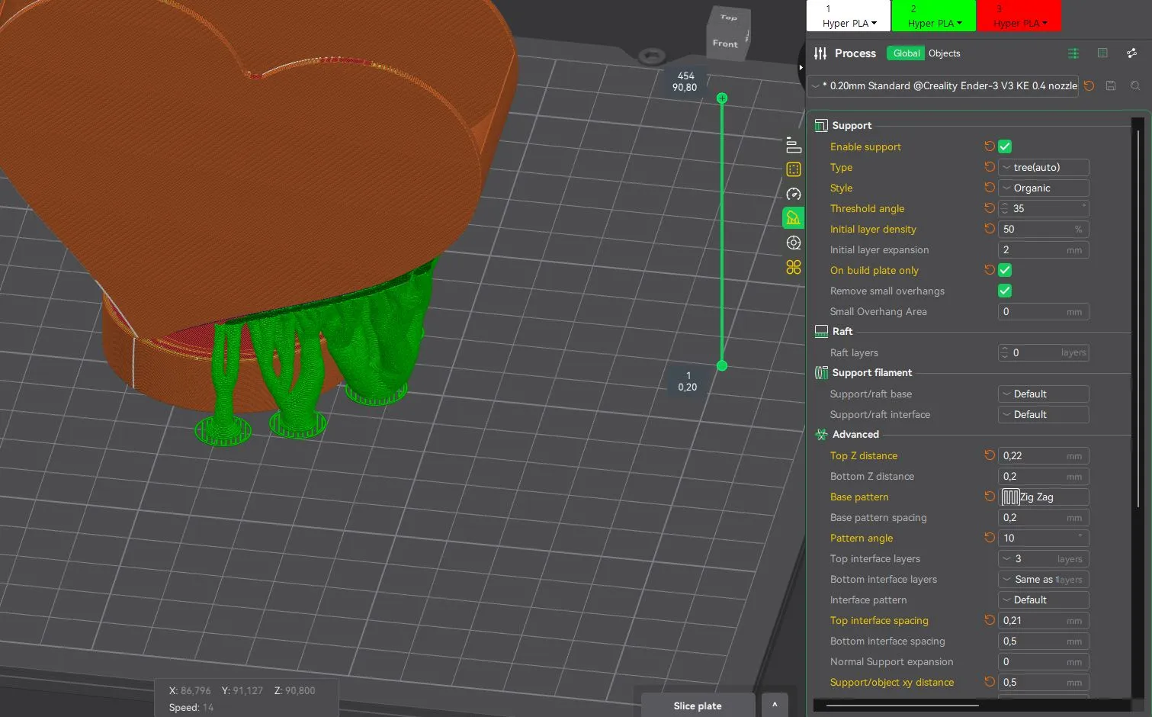Open the Quality settings tab icon
This screenshot has height=717, width=1152.
(x=794, y=145)
